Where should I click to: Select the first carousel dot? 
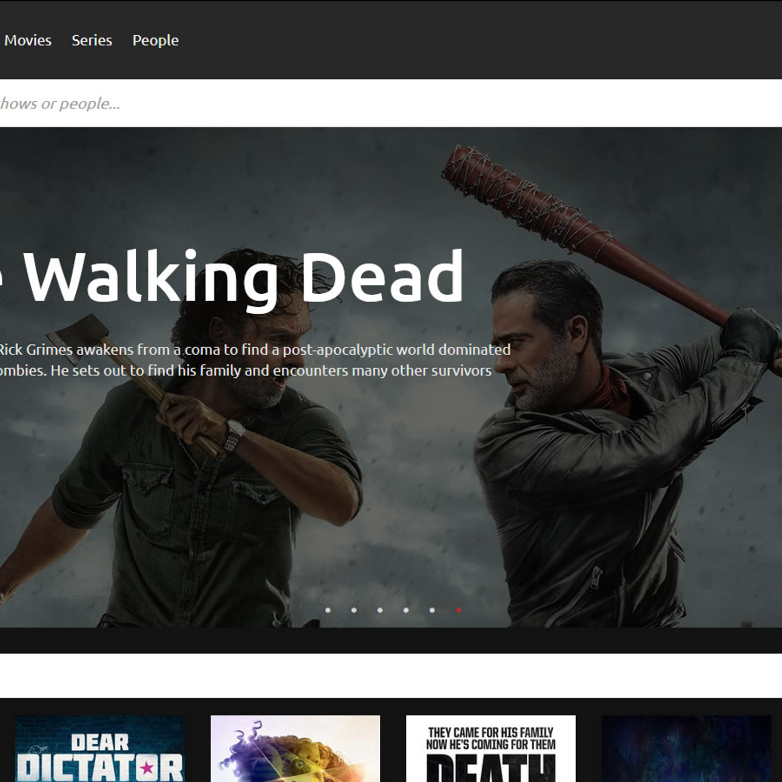tap(328, 610)
